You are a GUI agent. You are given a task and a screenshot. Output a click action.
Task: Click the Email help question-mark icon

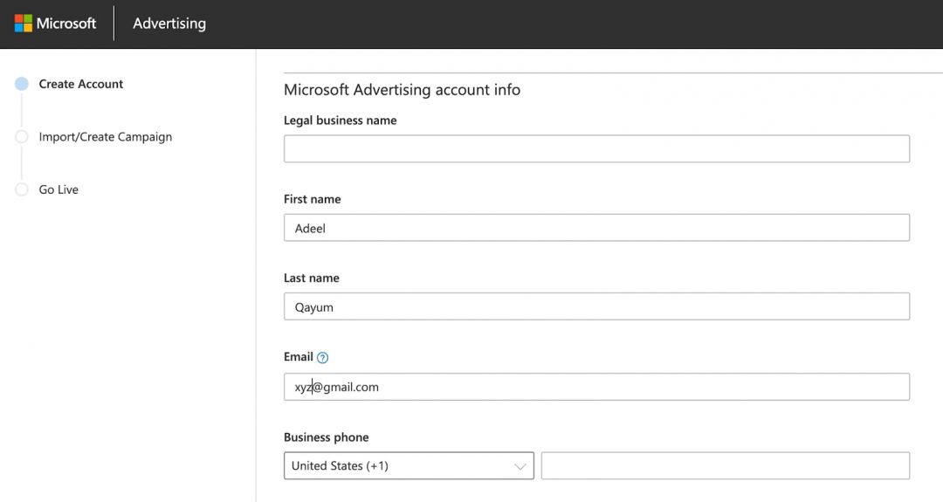(322, 358)
